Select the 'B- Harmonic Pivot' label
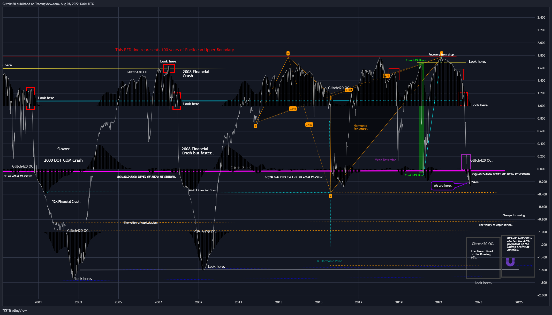Screen dimensions: 552x315 click(329, 261)
